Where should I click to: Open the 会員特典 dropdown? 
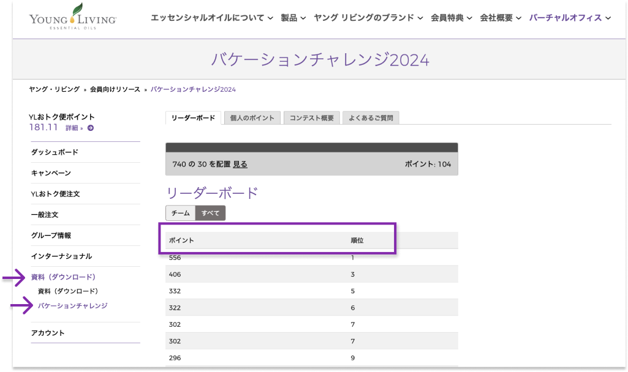[x=452, y=18]
